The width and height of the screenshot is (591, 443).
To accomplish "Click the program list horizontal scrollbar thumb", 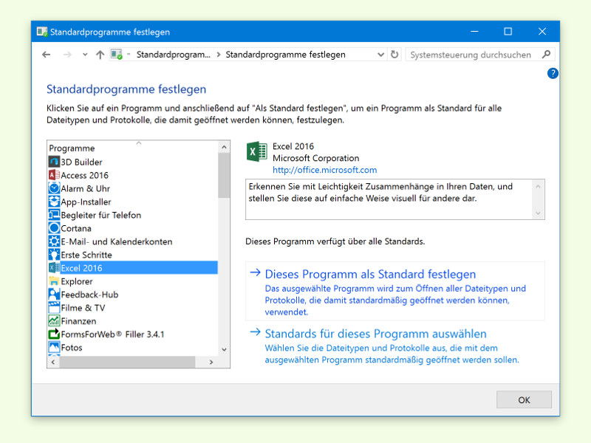I will [x=127, y=362].
